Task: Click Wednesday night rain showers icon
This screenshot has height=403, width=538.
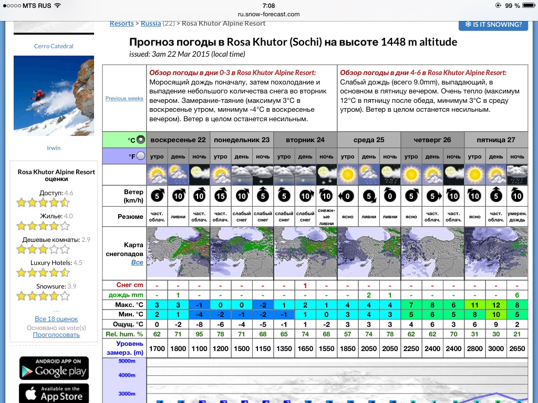Action: (390, 175)
